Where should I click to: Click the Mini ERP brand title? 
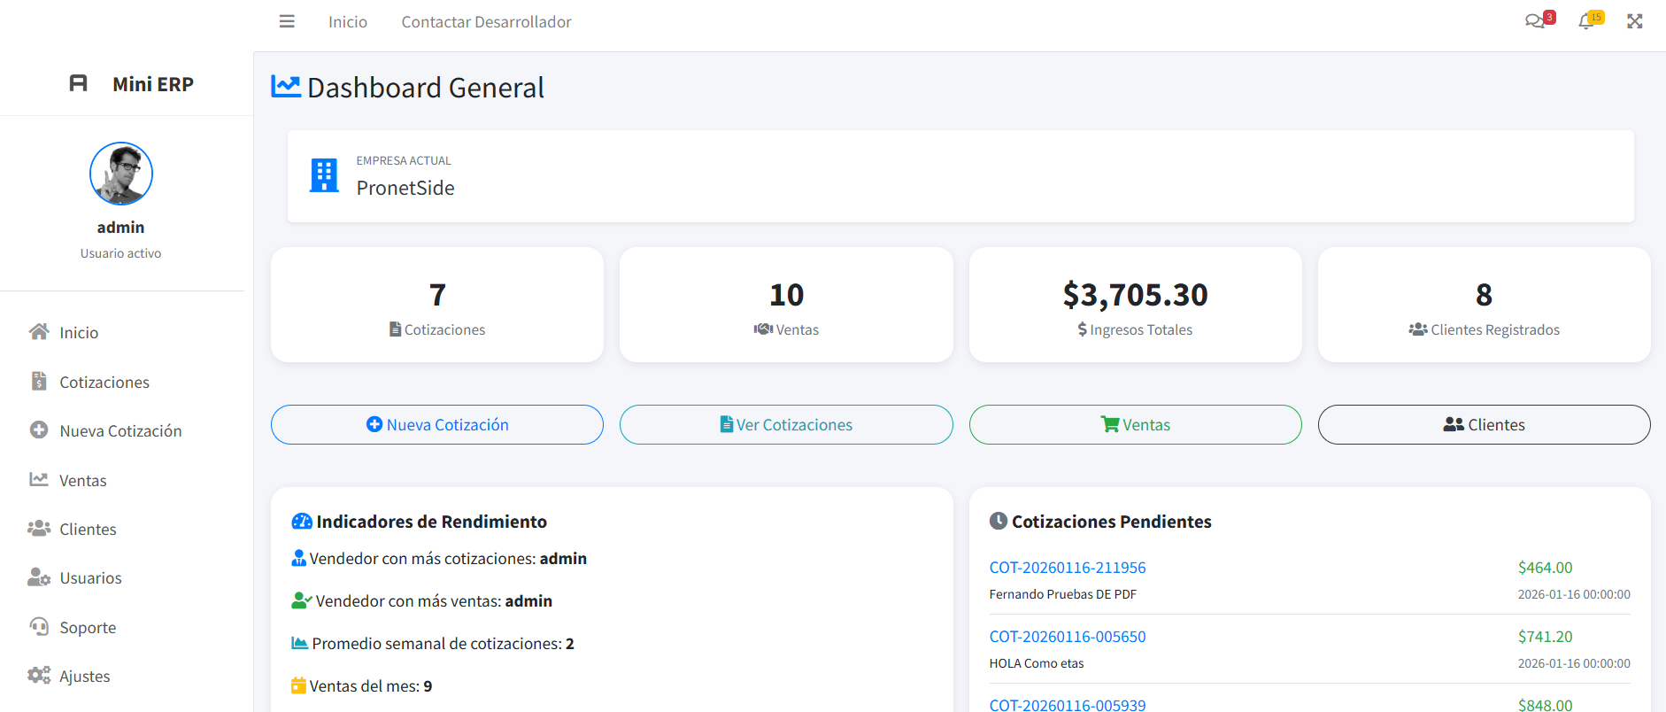[153, 84]
